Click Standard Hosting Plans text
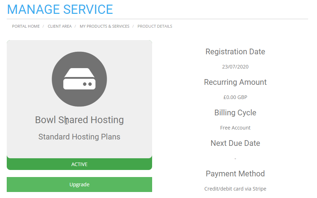The height and width of the screenshot is (198, 317). (79, 137)
